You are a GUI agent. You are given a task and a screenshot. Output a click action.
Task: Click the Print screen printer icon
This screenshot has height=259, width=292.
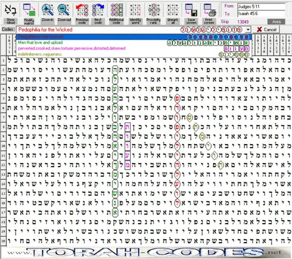(209, 10)
